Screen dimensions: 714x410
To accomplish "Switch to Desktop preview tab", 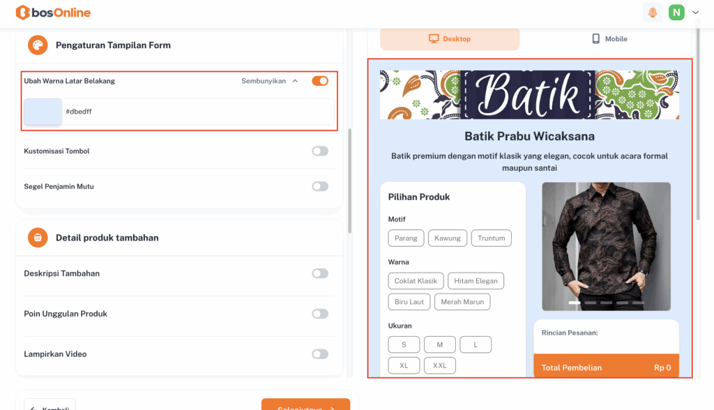I will coord(450,39).
